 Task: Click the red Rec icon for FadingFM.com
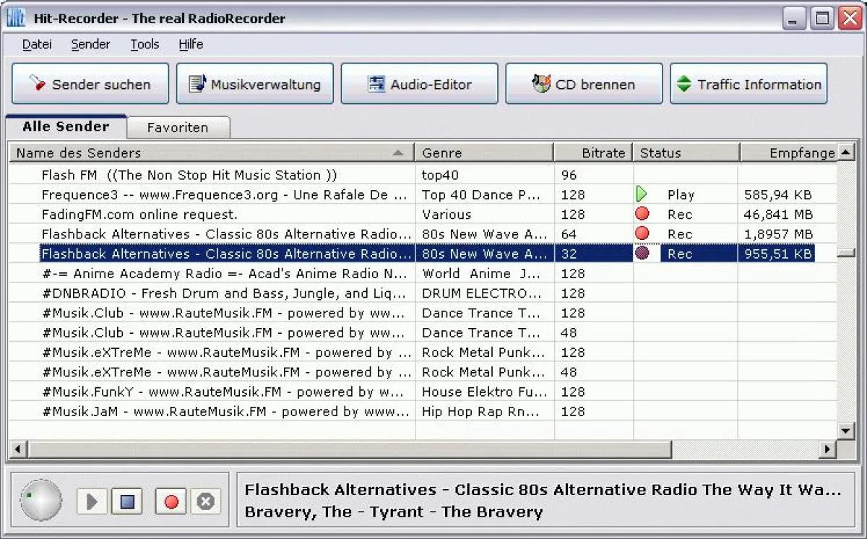tap(642, 214)
